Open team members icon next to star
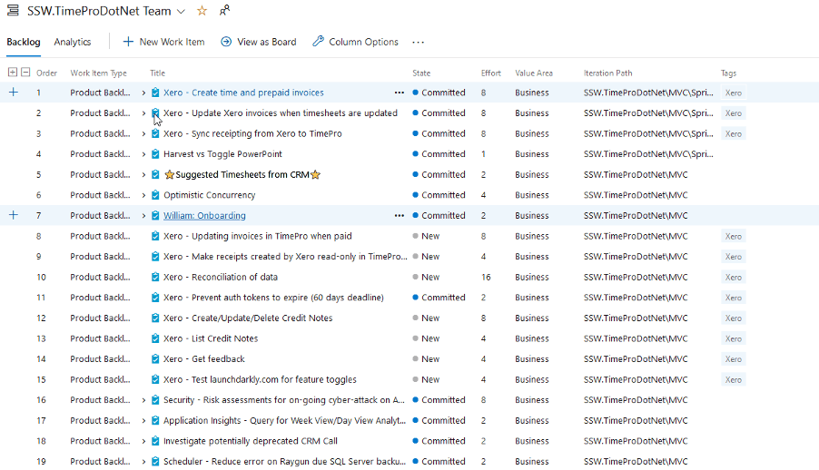This screenshot has width=819, height=470. (x=224, y=11)
